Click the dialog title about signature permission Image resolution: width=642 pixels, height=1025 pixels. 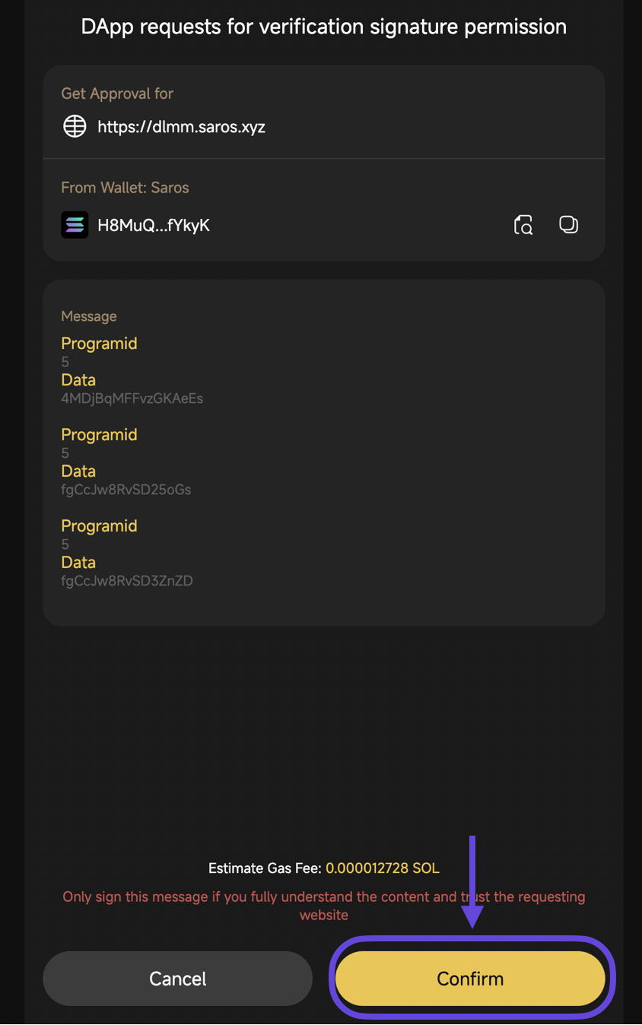tap(324, 27)
